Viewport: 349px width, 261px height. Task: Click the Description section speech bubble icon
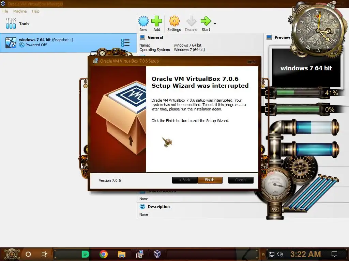click(x=142, y=207)
